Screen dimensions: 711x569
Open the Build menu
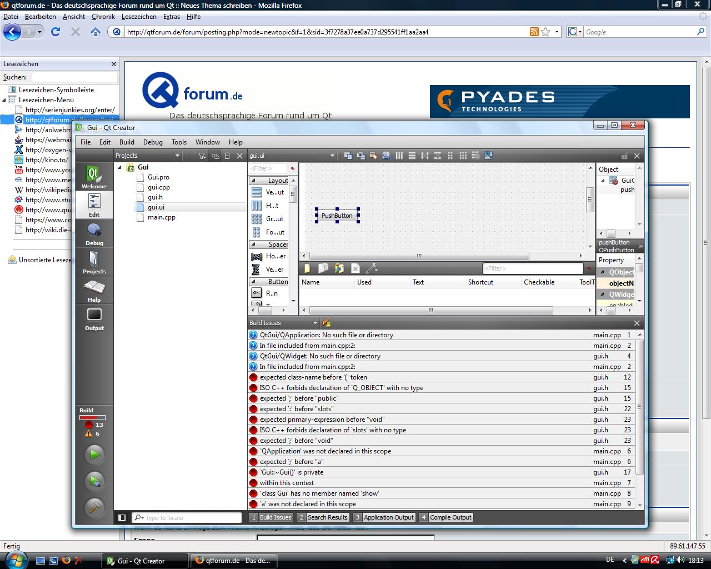click(127, 142)
